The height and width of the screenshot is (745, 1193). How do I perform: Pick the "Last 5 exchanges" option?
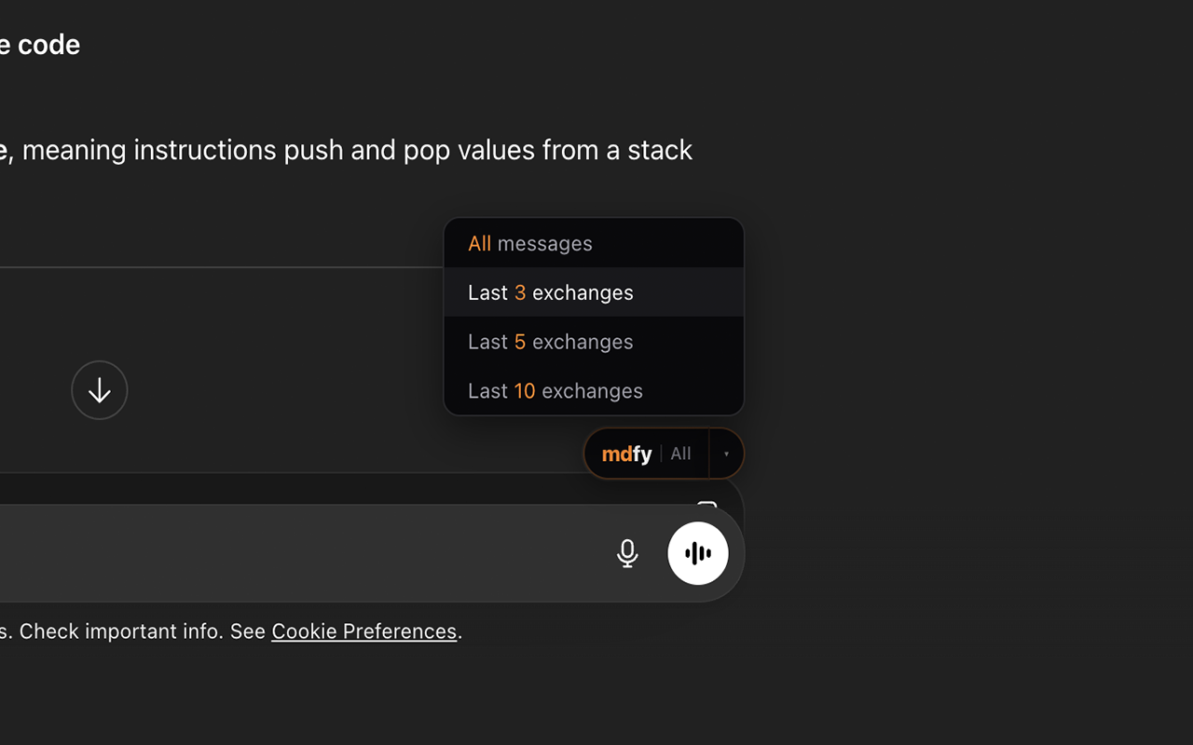pyautogui.click(x=594, y=342)
